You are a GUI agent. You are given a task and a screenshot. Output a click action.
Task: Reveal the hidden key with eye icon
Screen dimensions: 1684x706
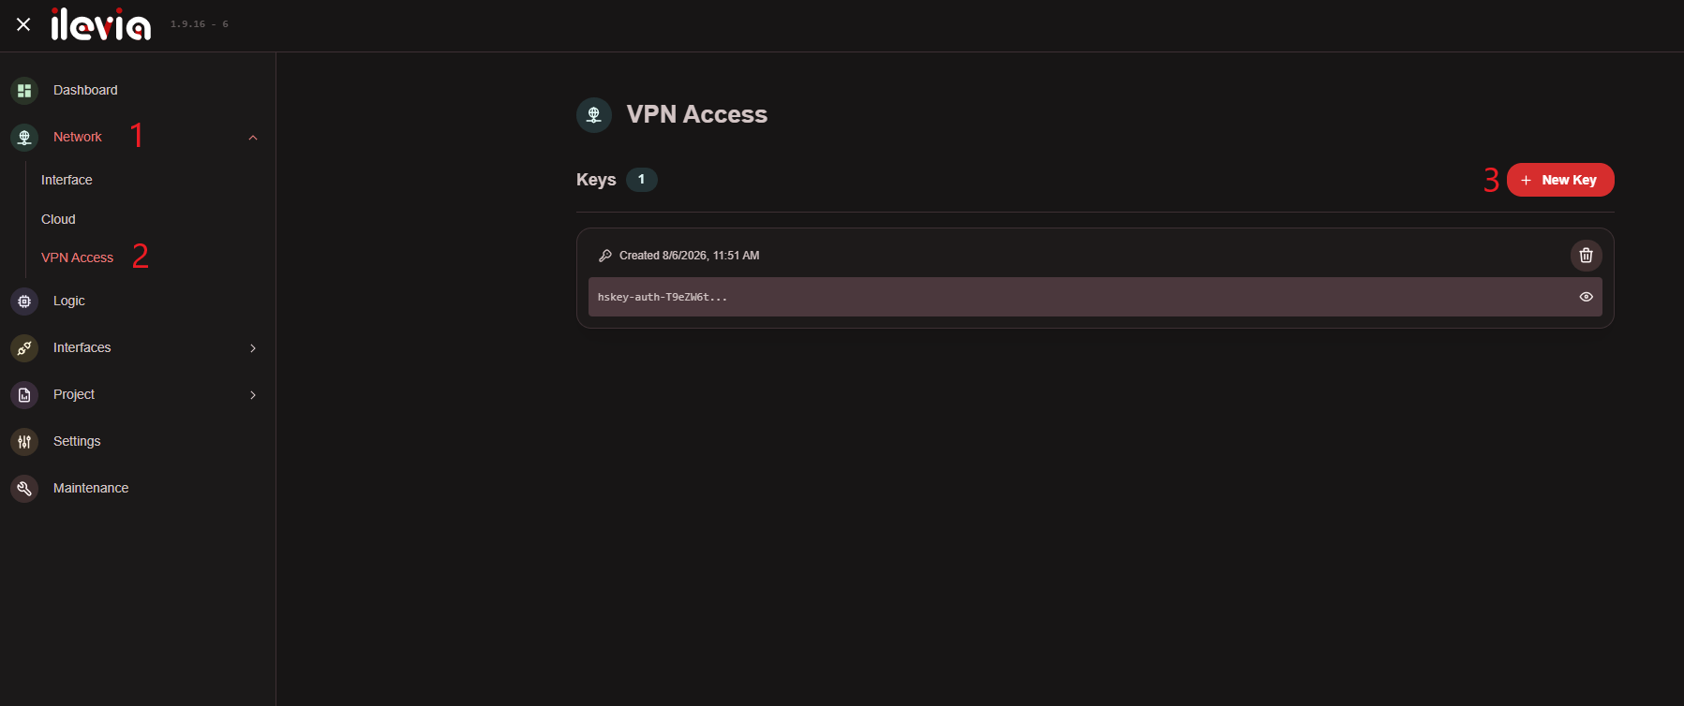(1586, 297)
